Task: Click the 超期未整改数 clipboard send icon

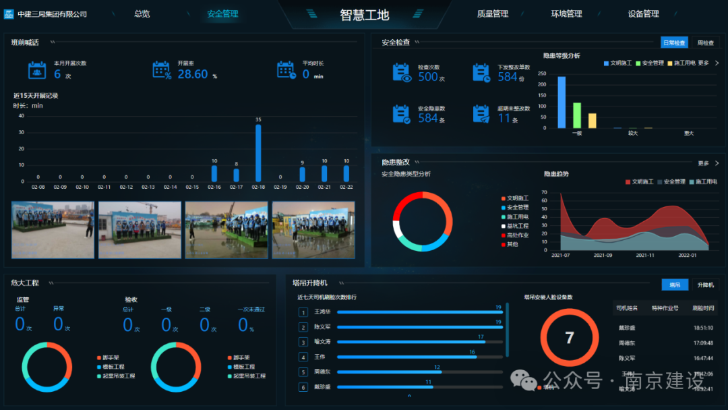Action: 481,114
